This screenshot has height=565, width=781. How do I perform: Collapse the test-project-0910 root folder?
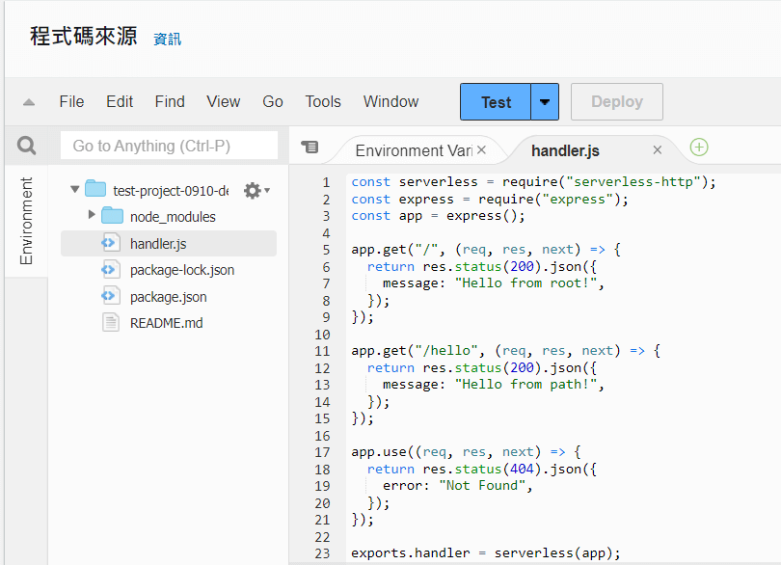coord(75,190)
